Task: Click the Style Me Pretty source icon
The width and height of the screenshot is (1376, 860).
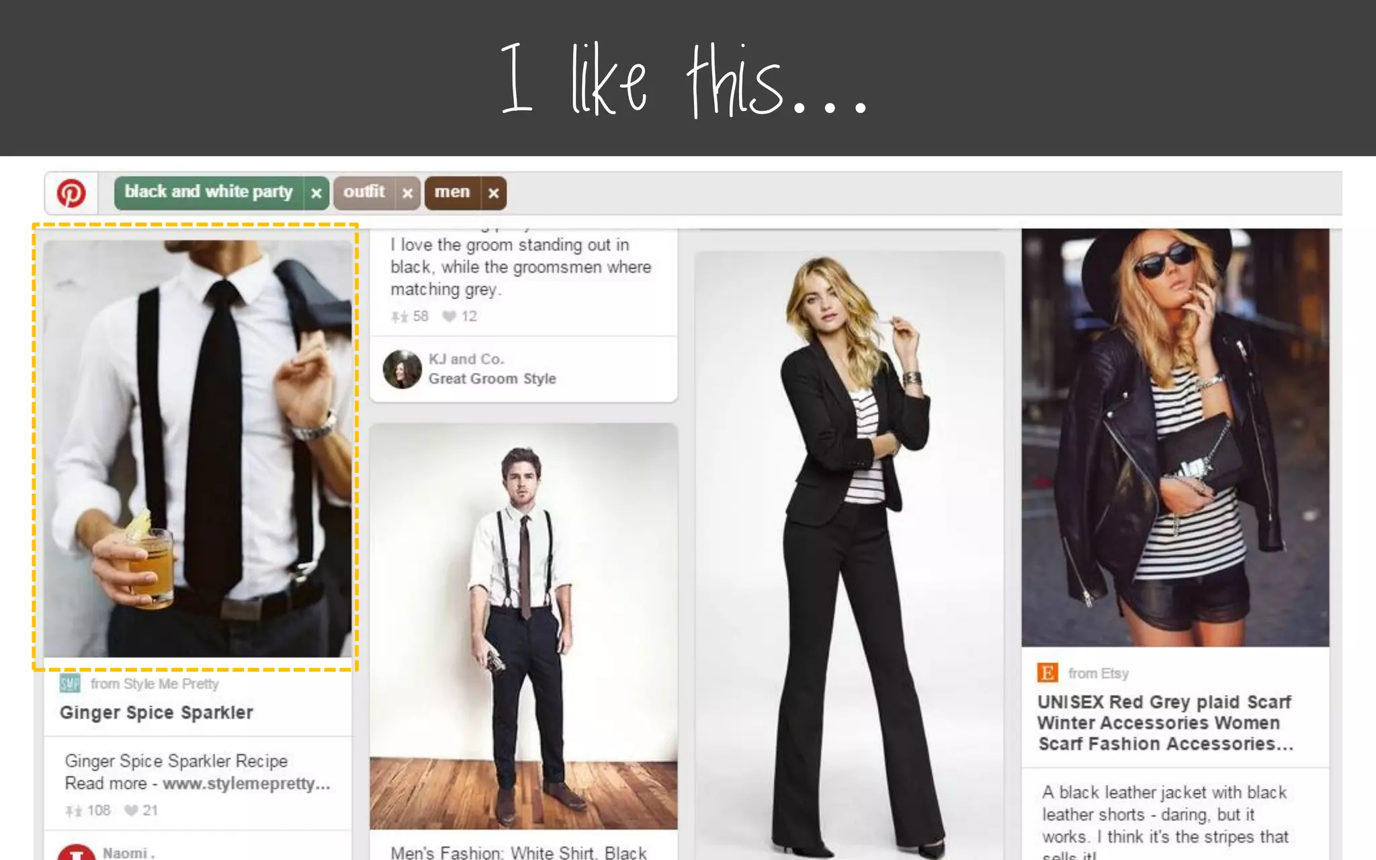Action: (x=70, y=684)
